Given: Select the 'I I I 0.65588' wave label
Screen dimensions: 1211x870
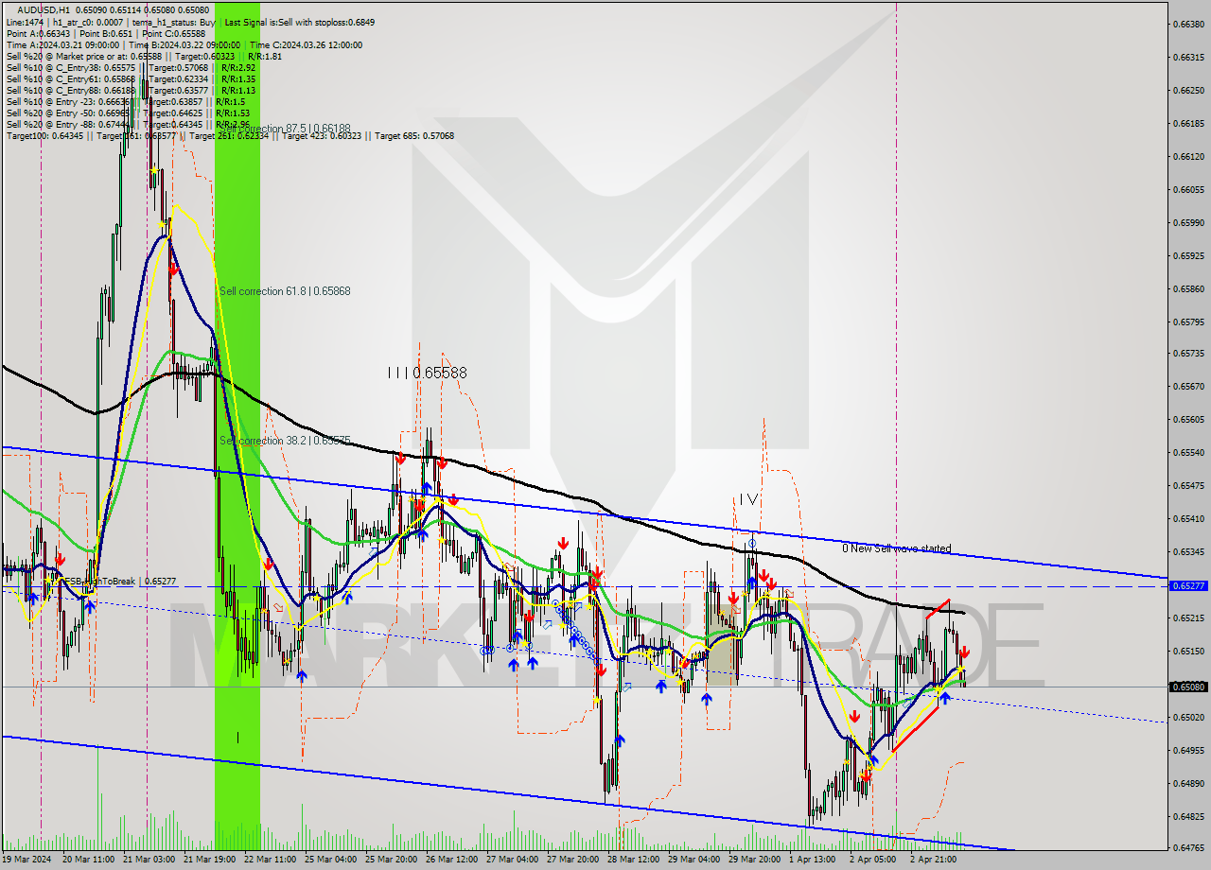Looking at the screenshot, I should [427, 373].
